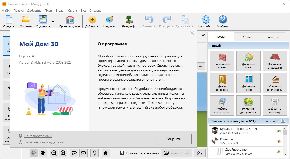290x159 pixels.
Task: Expand the Сохранить dropdown arrow
Action: (53, 22)
